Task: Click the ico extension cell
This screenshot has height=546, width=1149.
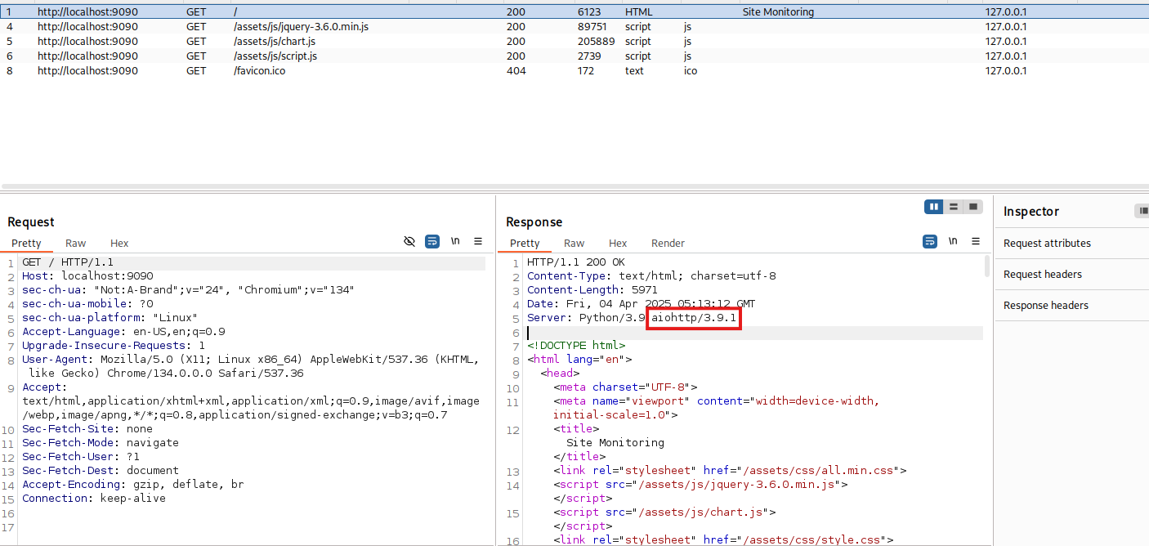Action: pos(691,71)
